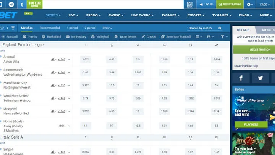Select Ice Hockey sport filter
Screen dimensions: 275x155
click(76, 37)
